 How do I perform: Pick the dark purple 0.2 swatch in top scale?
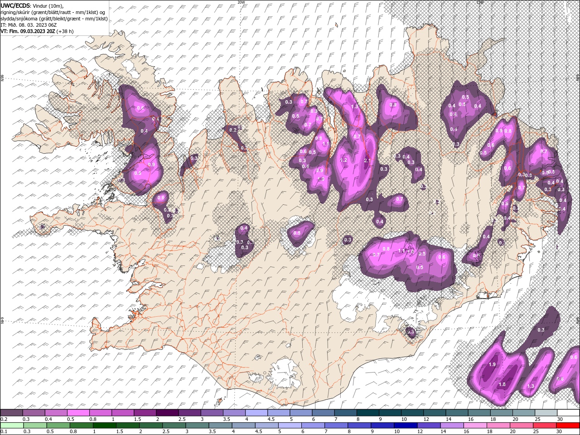[11, 413]
